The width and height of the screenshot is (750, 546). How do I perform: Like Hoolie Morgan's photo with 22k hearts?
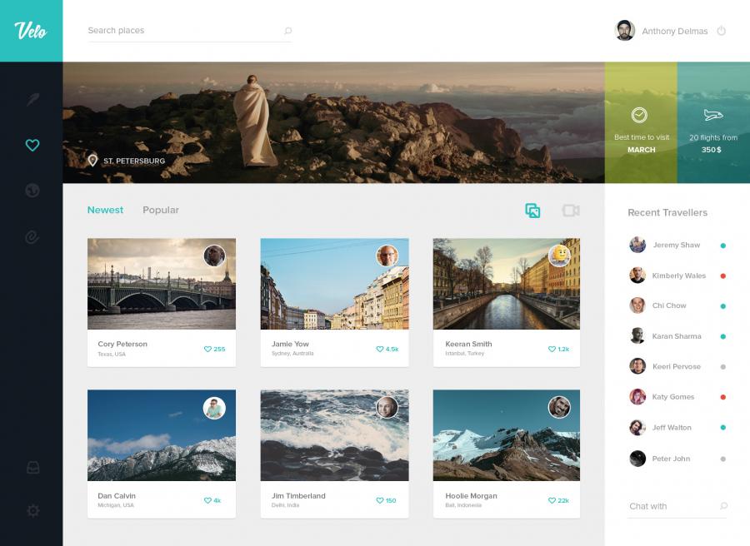pyautogui.click(x=552, y=500)
